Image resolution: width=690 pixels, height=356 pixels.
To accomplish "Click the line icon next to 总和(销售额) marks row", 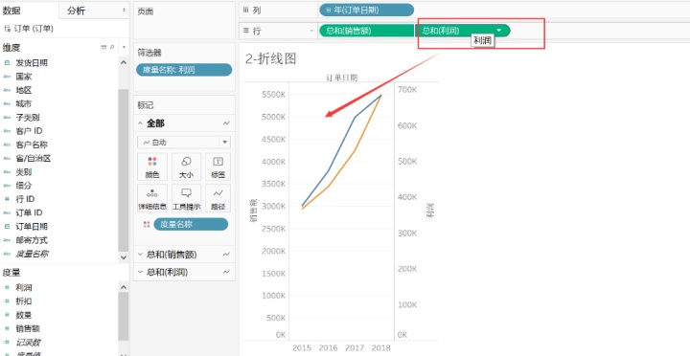I will (226, 254).
